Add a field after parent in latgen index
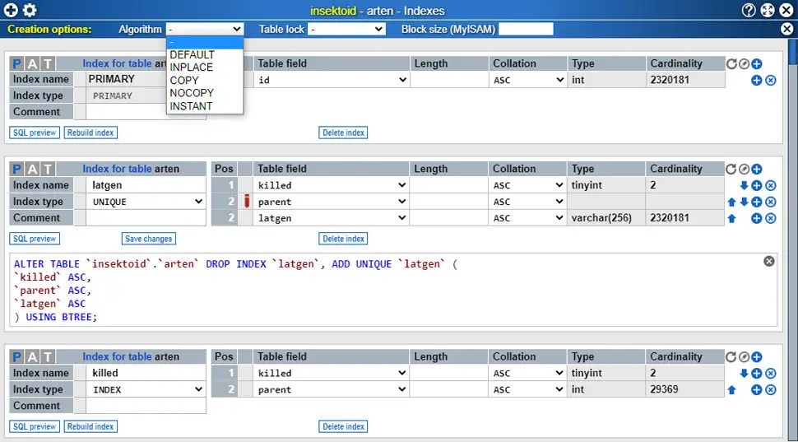This screenshot has height=442, width=798. (x=757, y=202)
